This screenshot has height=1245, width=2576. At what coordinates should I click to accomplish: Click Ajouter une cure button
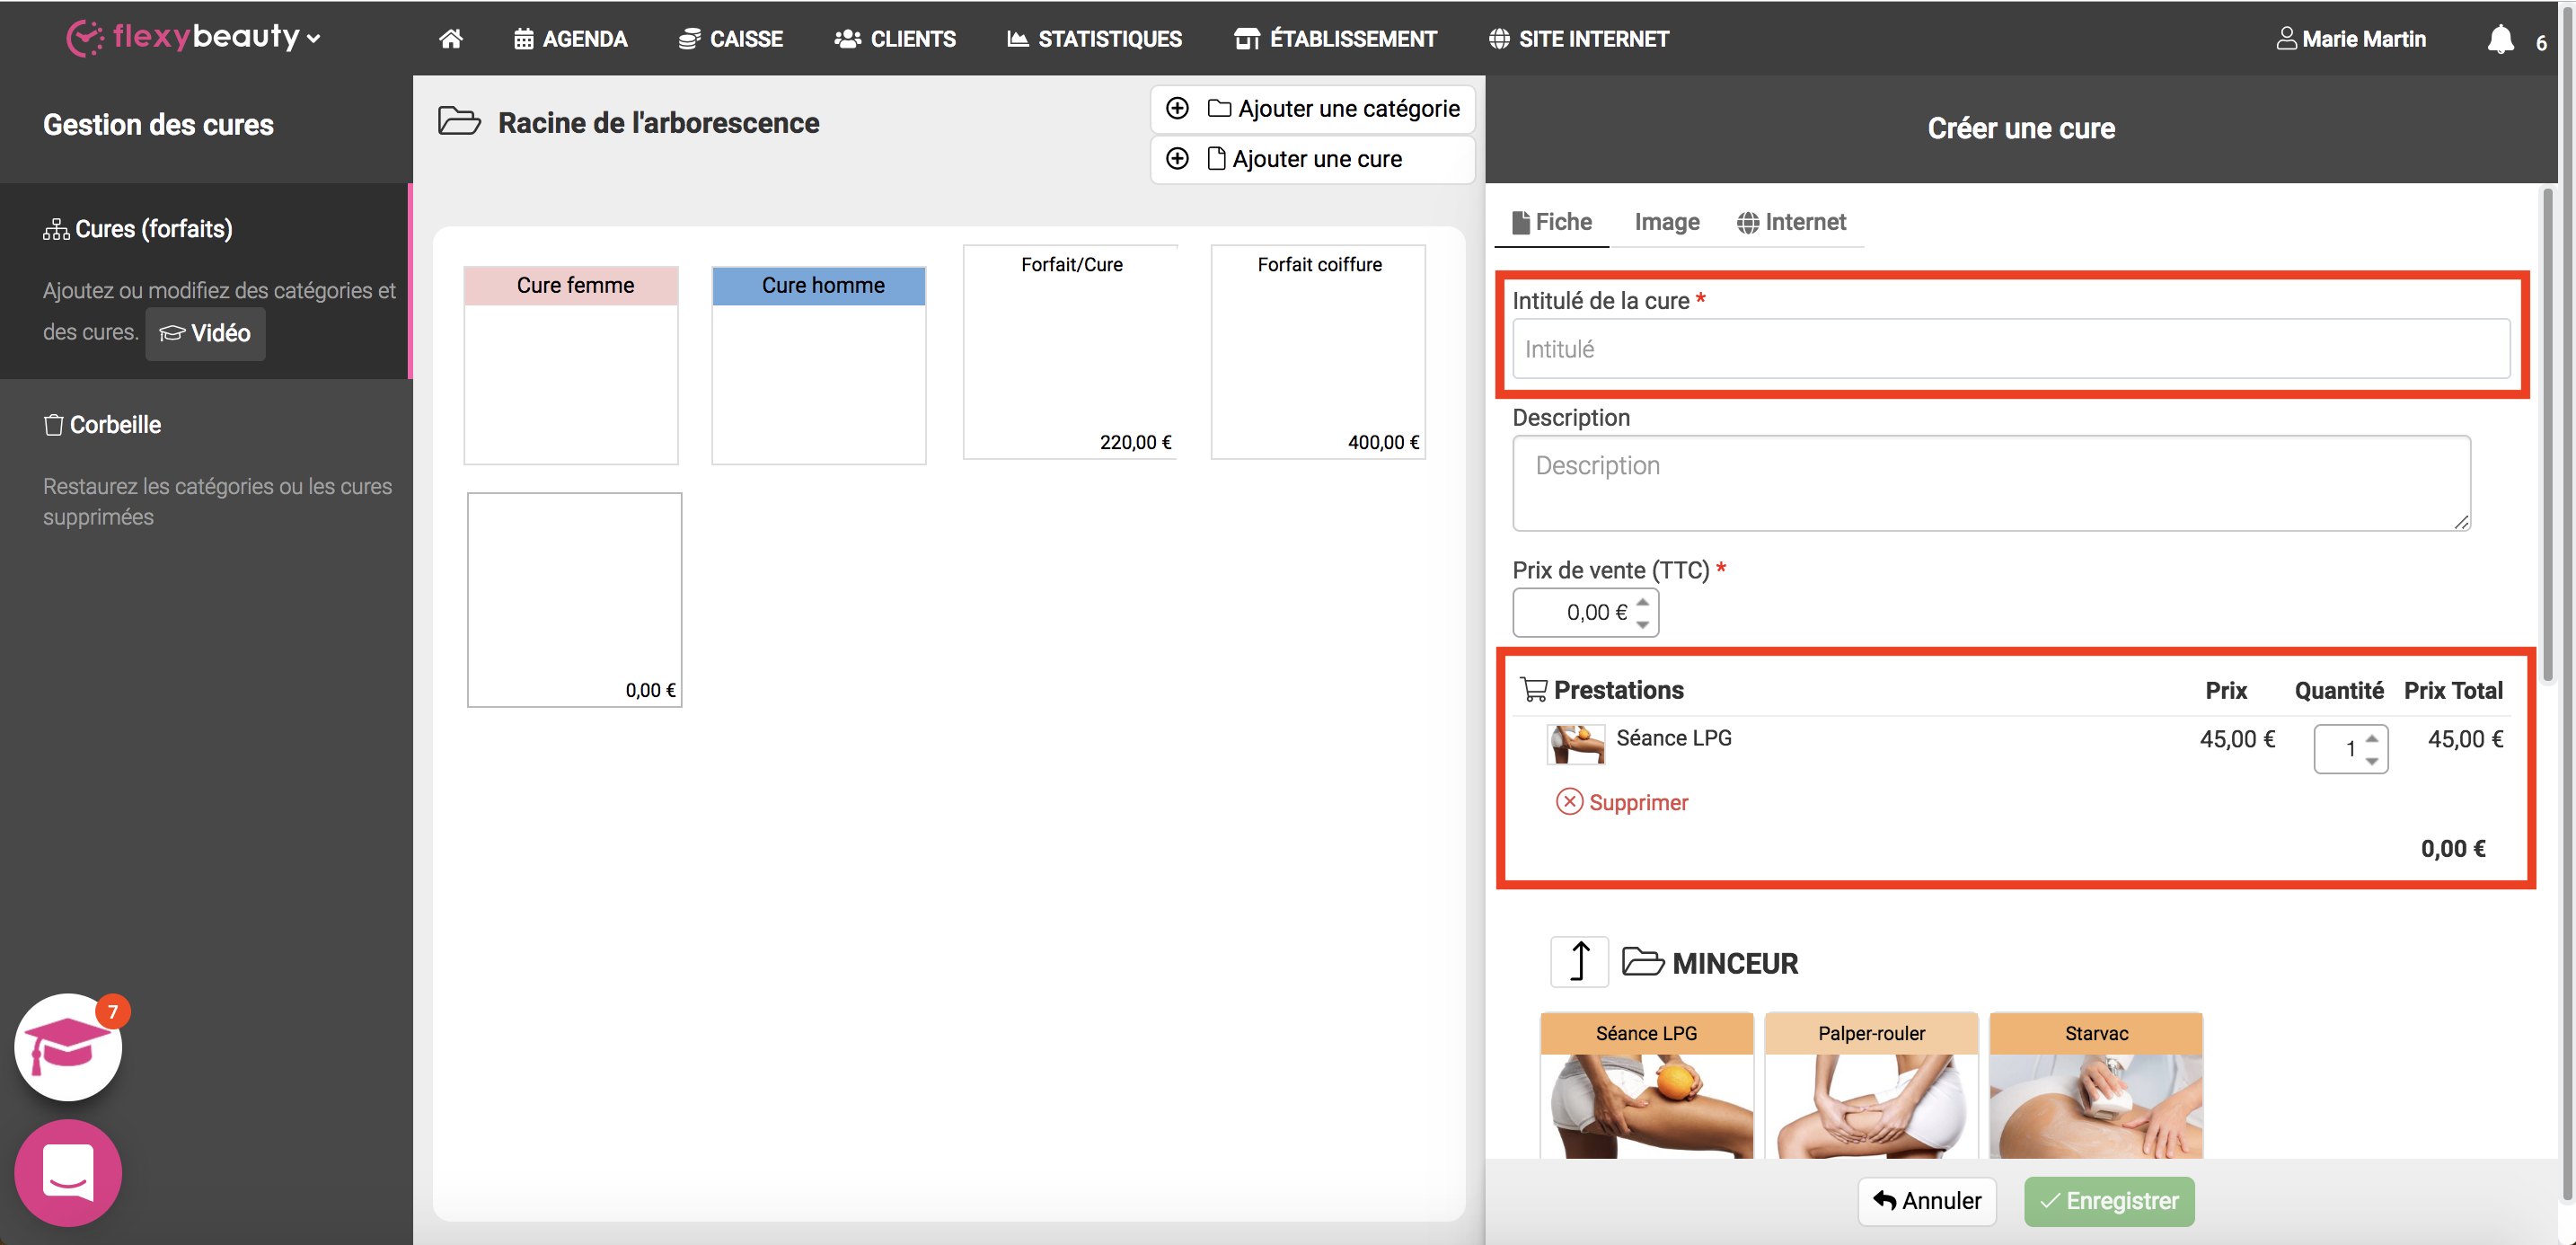tap(1312, 159)
